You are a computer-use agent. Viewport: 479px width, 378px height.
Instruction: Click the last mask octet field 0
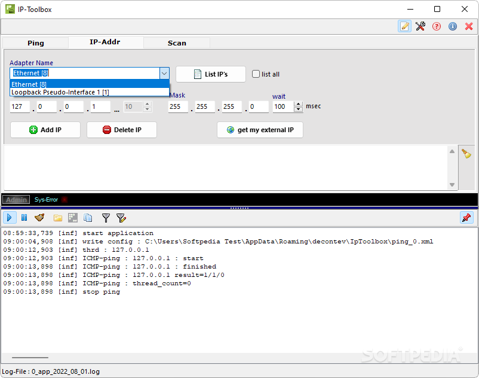[x=259, y=106]
